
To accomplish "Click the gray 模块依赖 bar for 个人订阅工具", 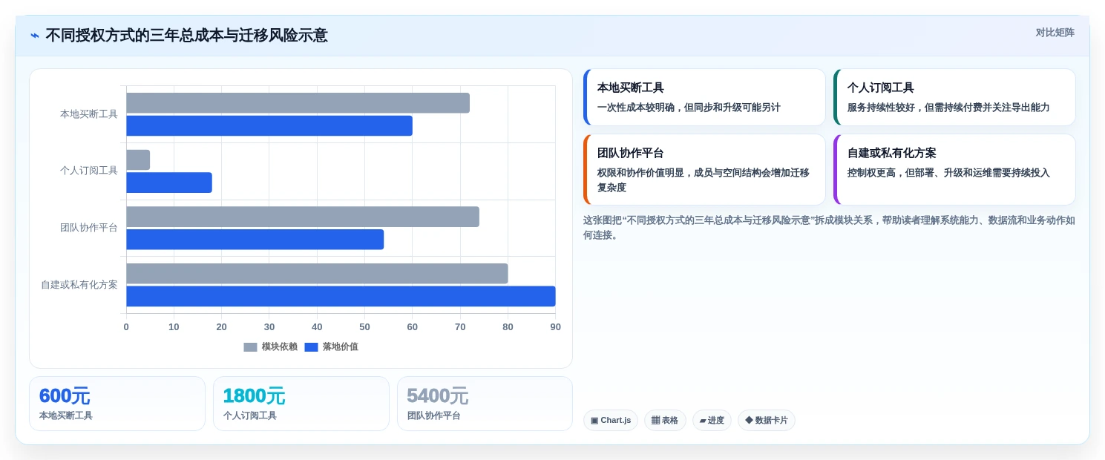I will (x=138, y=160).
